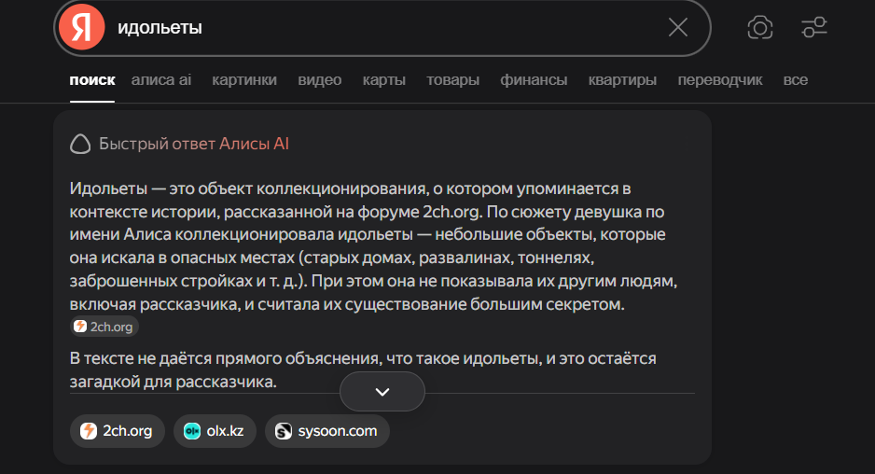
Task: Open the 2ch.org source button in the bottom row
Action: (118, 431)
